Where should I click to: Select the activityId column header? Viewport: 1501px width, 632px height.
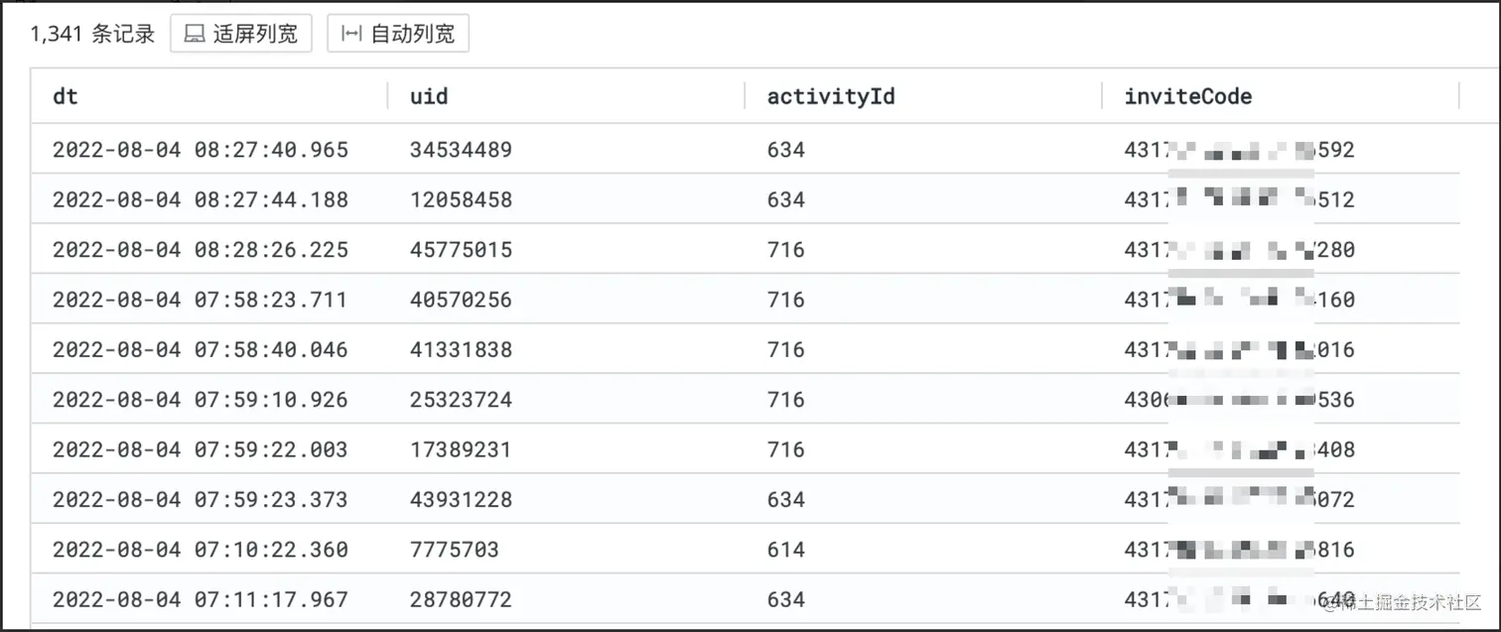pyautogui.click(x=832, y=96)
